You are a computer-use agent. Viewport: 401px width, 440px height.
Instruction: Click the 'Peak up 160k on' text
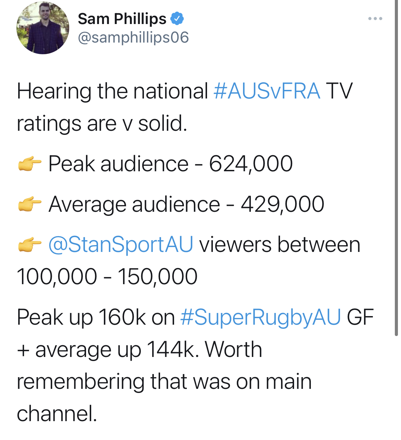point(96,317)
